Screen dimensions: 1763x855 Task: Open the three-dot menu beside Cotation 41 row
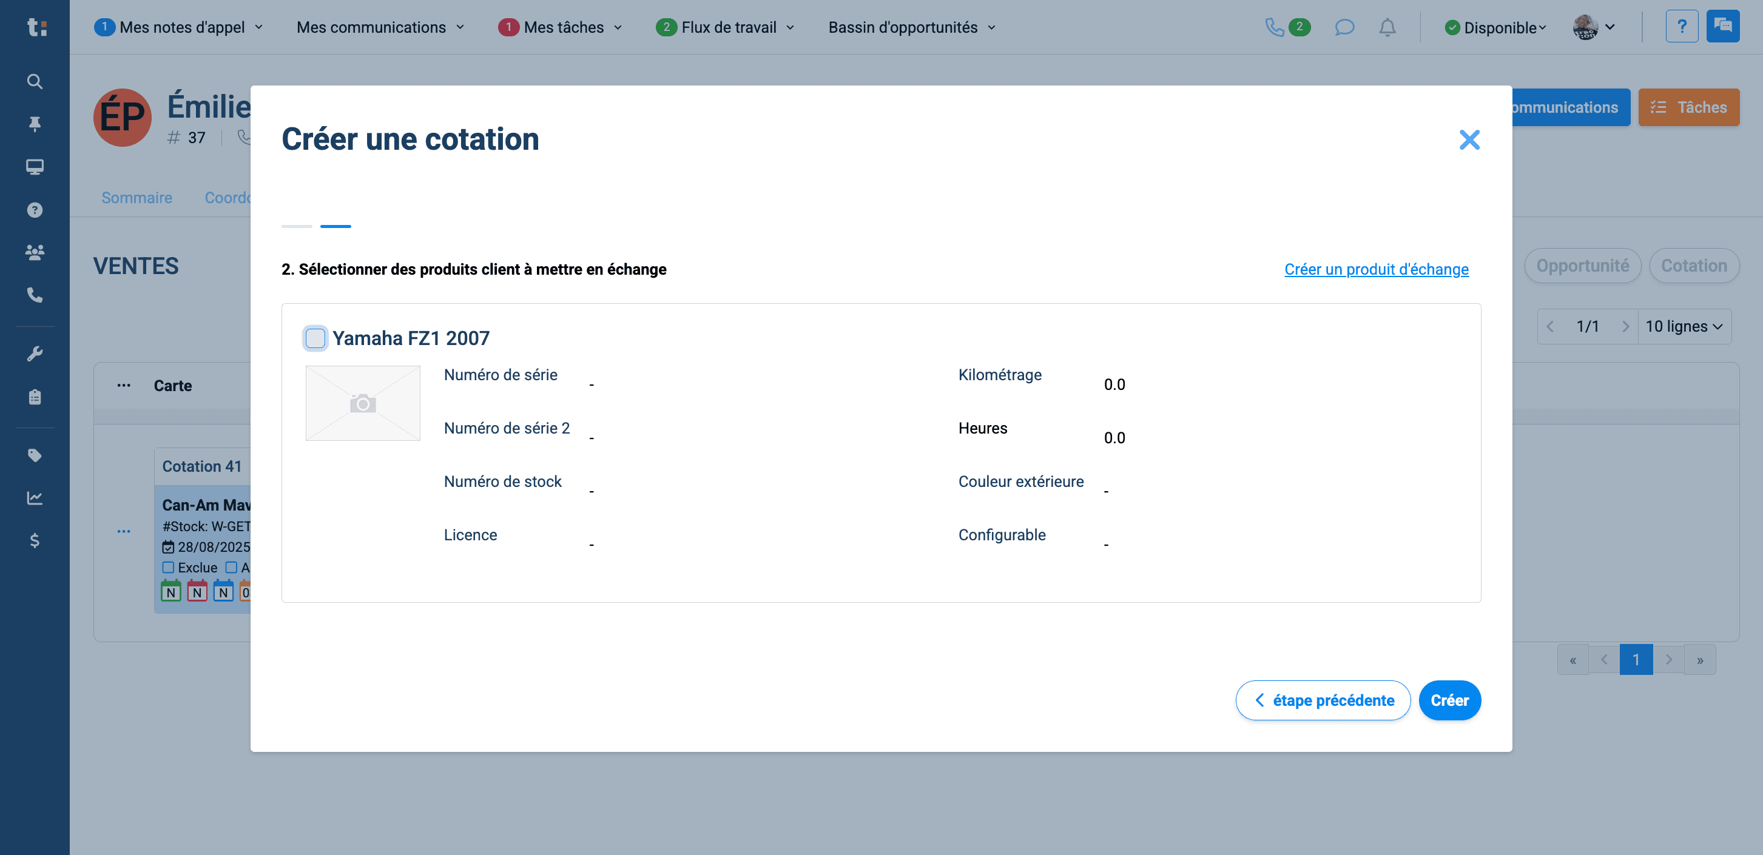point(124,531)
